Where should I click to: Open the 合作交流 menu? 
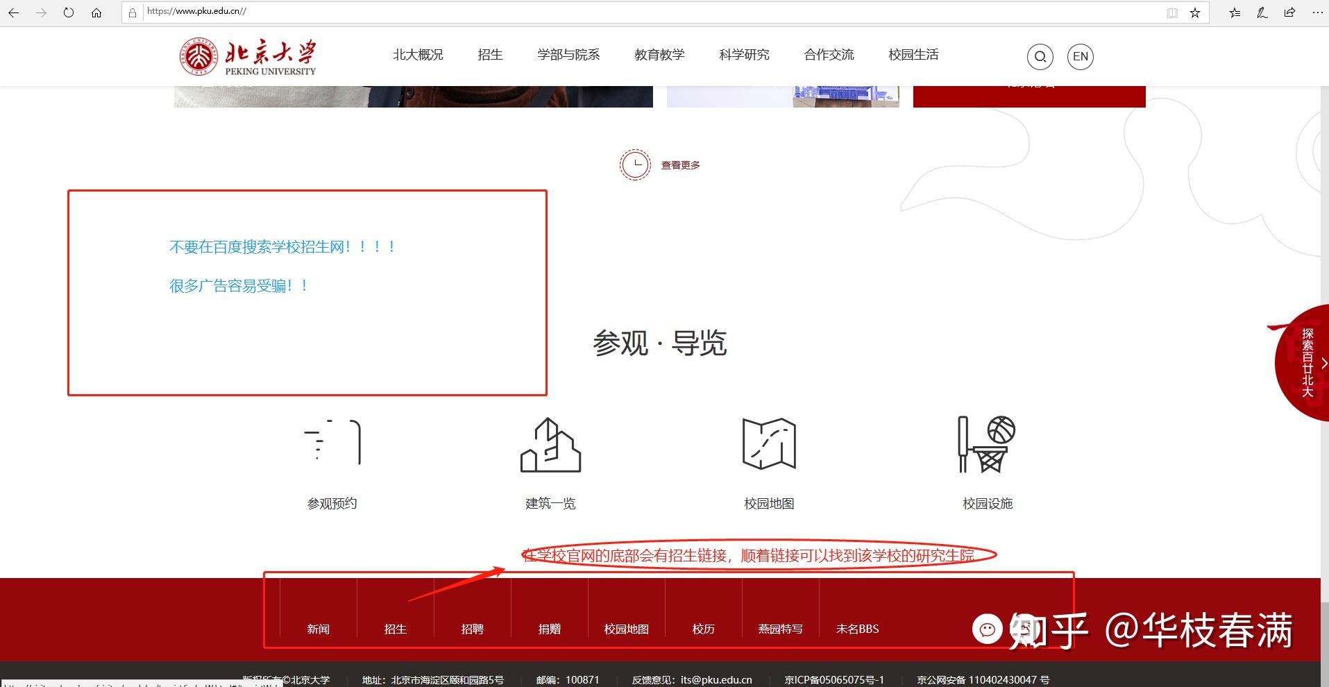coord(829,55)
